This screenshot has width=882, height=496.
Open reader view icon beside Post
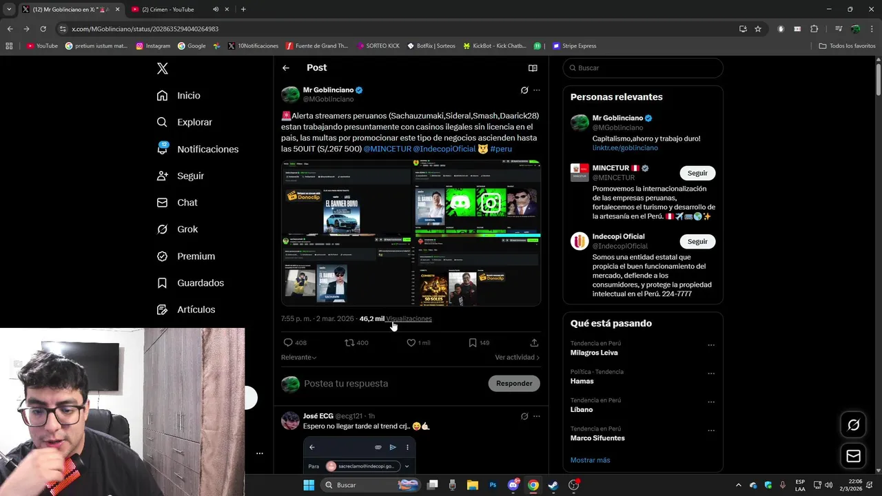tap(533, 68)
